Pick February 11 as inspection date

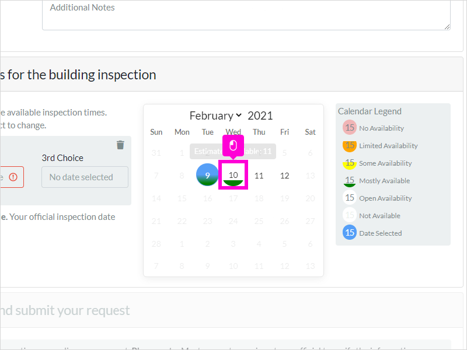(259, 175)
